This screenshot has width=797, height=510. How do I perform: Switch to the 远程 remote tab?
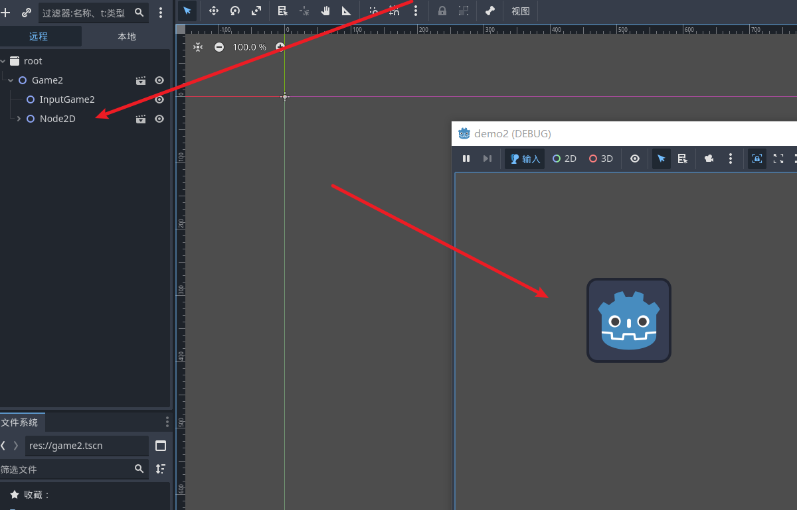[39, 36]
